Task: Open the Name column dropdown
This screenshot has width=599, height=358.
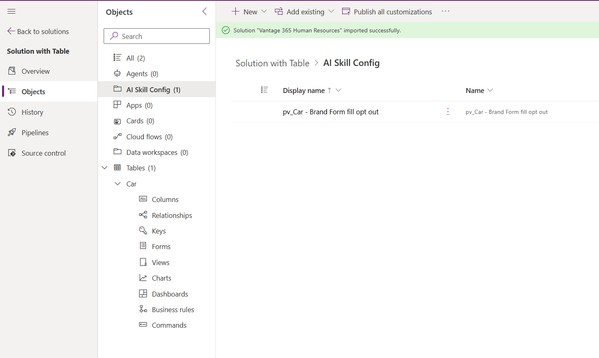Action: (x=490, y=91)
